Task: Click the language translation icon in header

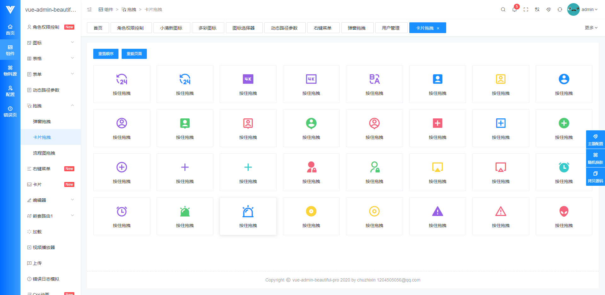Action: point(537,9)
